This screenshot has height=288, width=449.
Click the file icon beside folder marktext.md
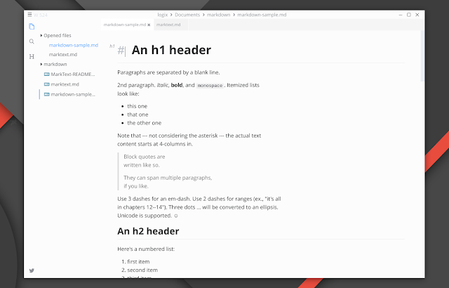(47, 84)
